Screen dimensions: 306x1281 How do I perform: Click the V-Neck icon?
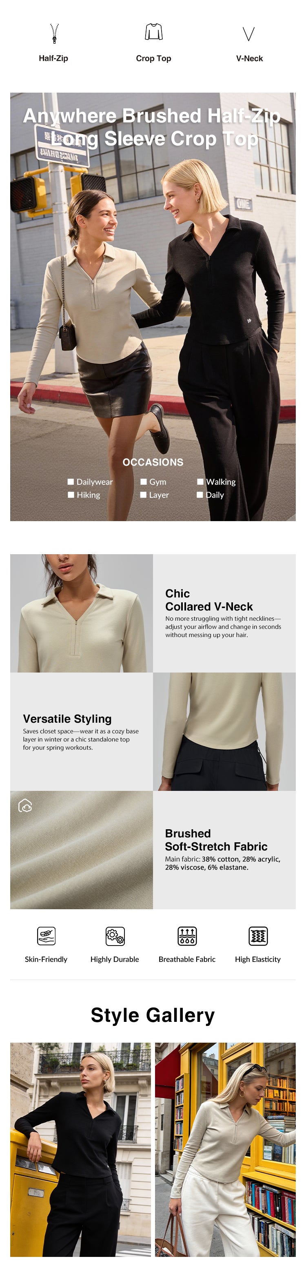pos(249,34)
